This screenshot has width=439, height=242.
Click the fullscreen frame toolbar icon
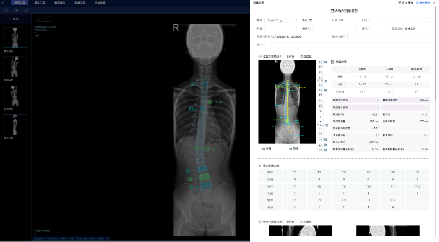pos(27,10)
